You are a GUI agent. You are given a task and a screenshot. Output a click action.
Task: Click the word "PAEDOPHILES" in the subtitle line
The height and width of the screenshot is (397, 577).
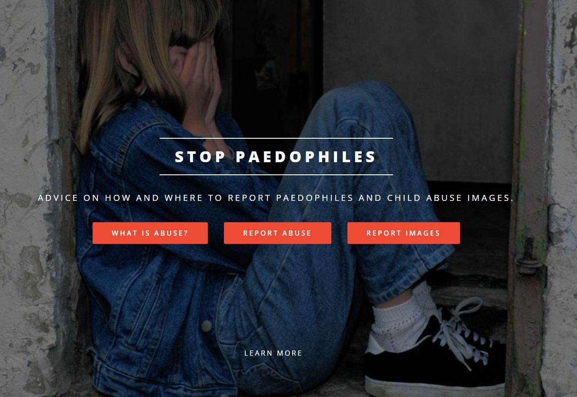coord(315,198)
